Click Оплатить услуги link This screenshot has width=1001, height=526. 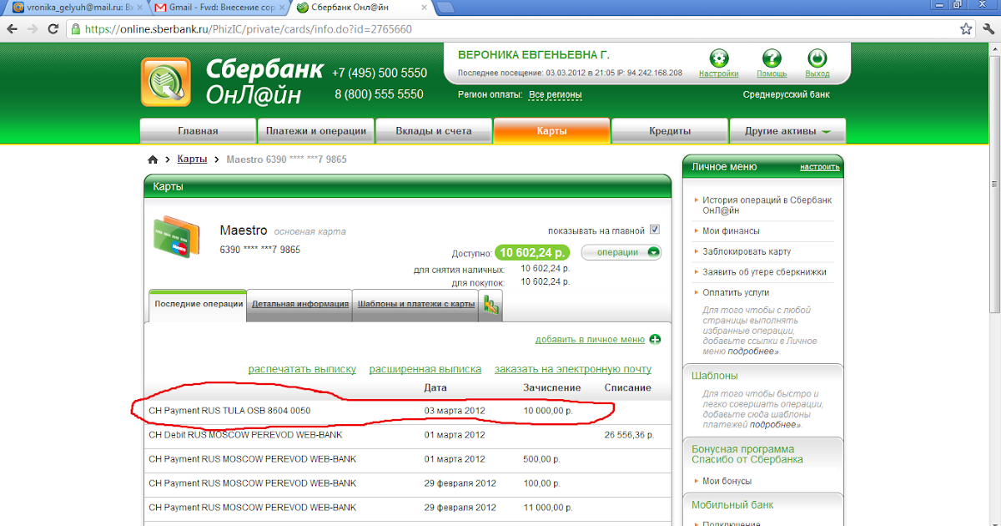coord(736,293)
